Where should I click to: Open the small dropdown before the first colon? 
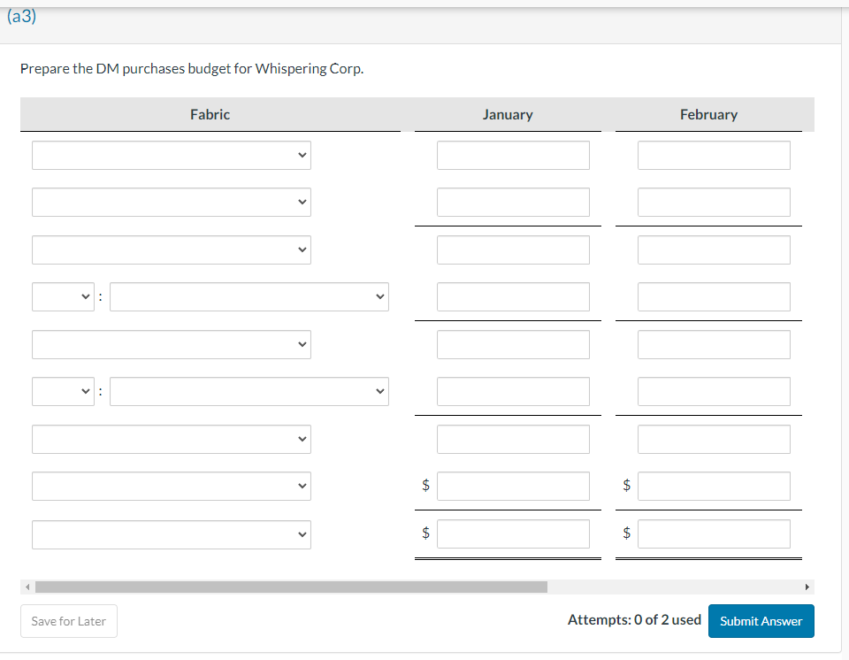63,296
